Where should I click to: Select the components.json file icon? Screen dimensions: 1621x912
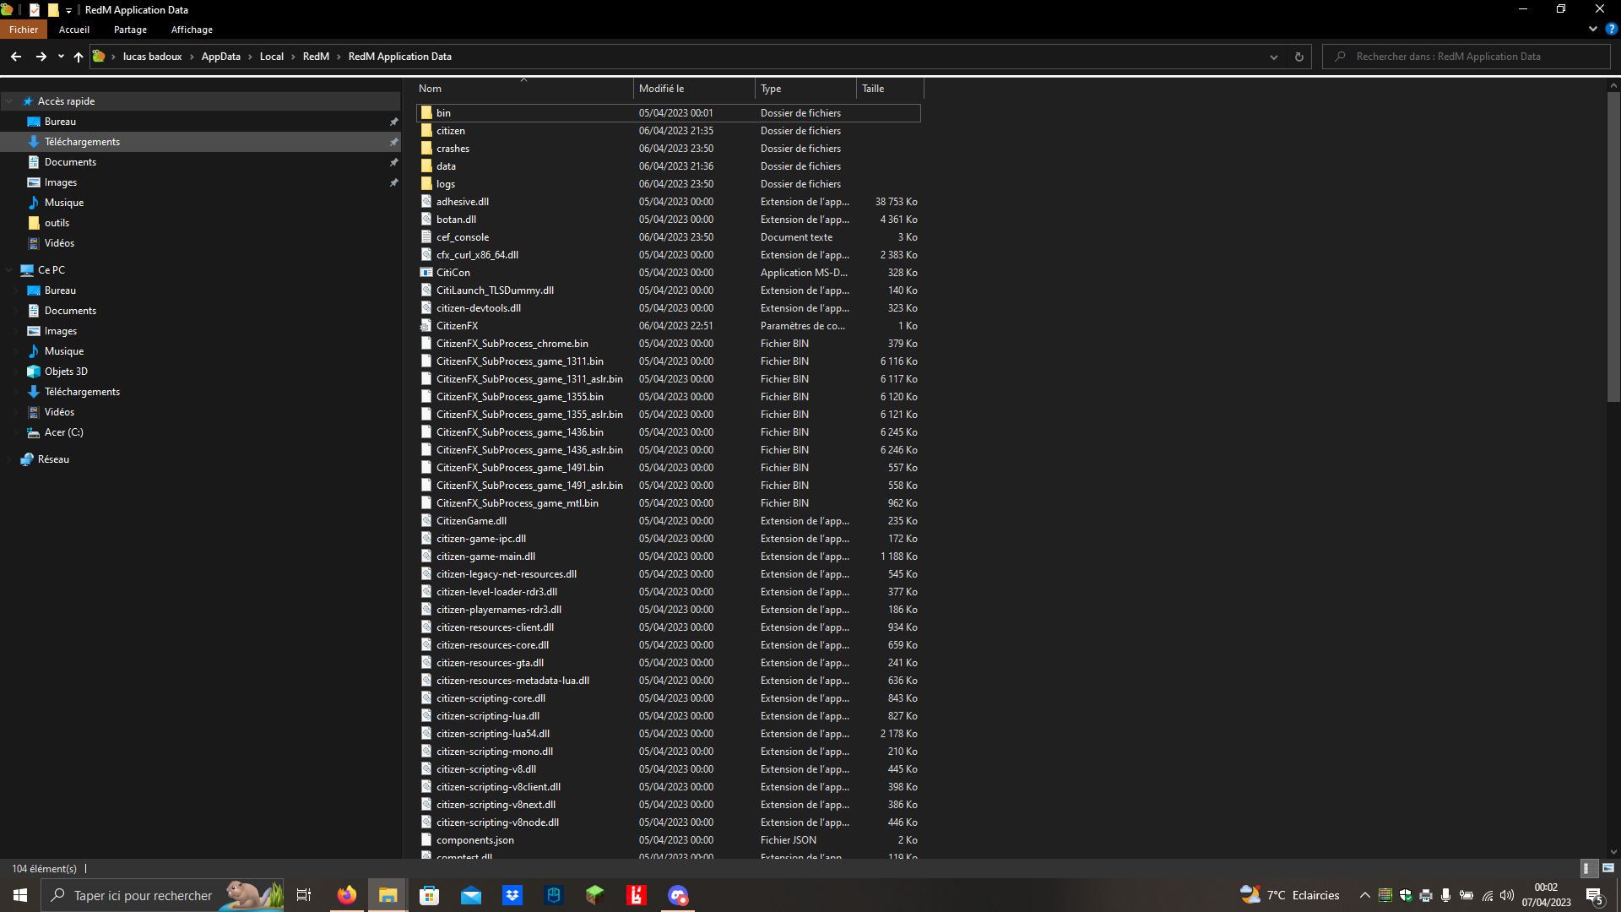(426, 839)
